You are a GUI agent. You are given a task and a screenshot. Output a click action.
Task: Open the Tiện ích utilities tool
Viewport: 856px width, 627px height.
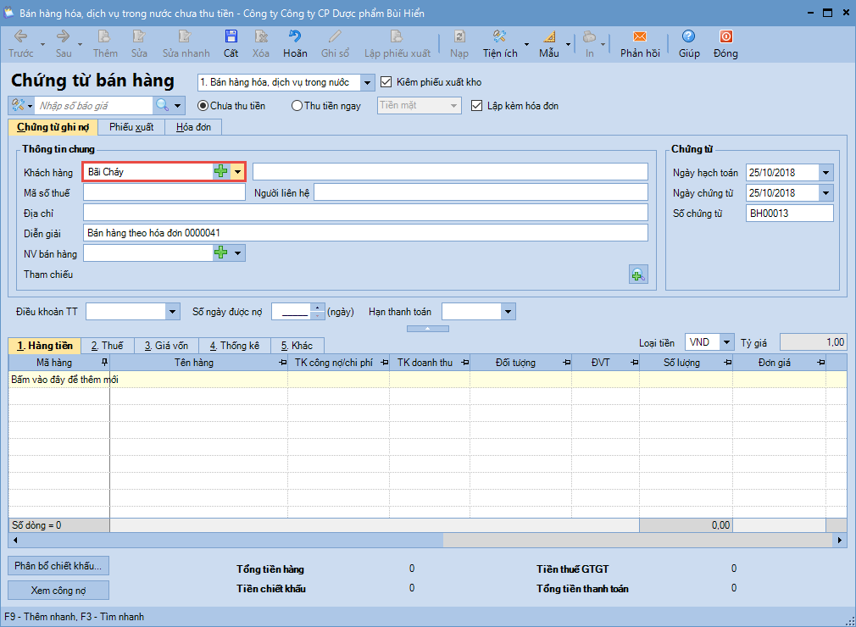500,37
